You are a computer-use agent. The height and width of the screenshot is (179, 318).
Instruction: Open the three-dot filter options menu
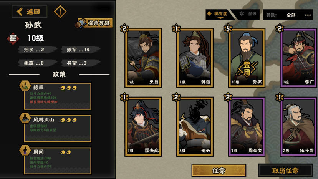(x=308, y=15)
